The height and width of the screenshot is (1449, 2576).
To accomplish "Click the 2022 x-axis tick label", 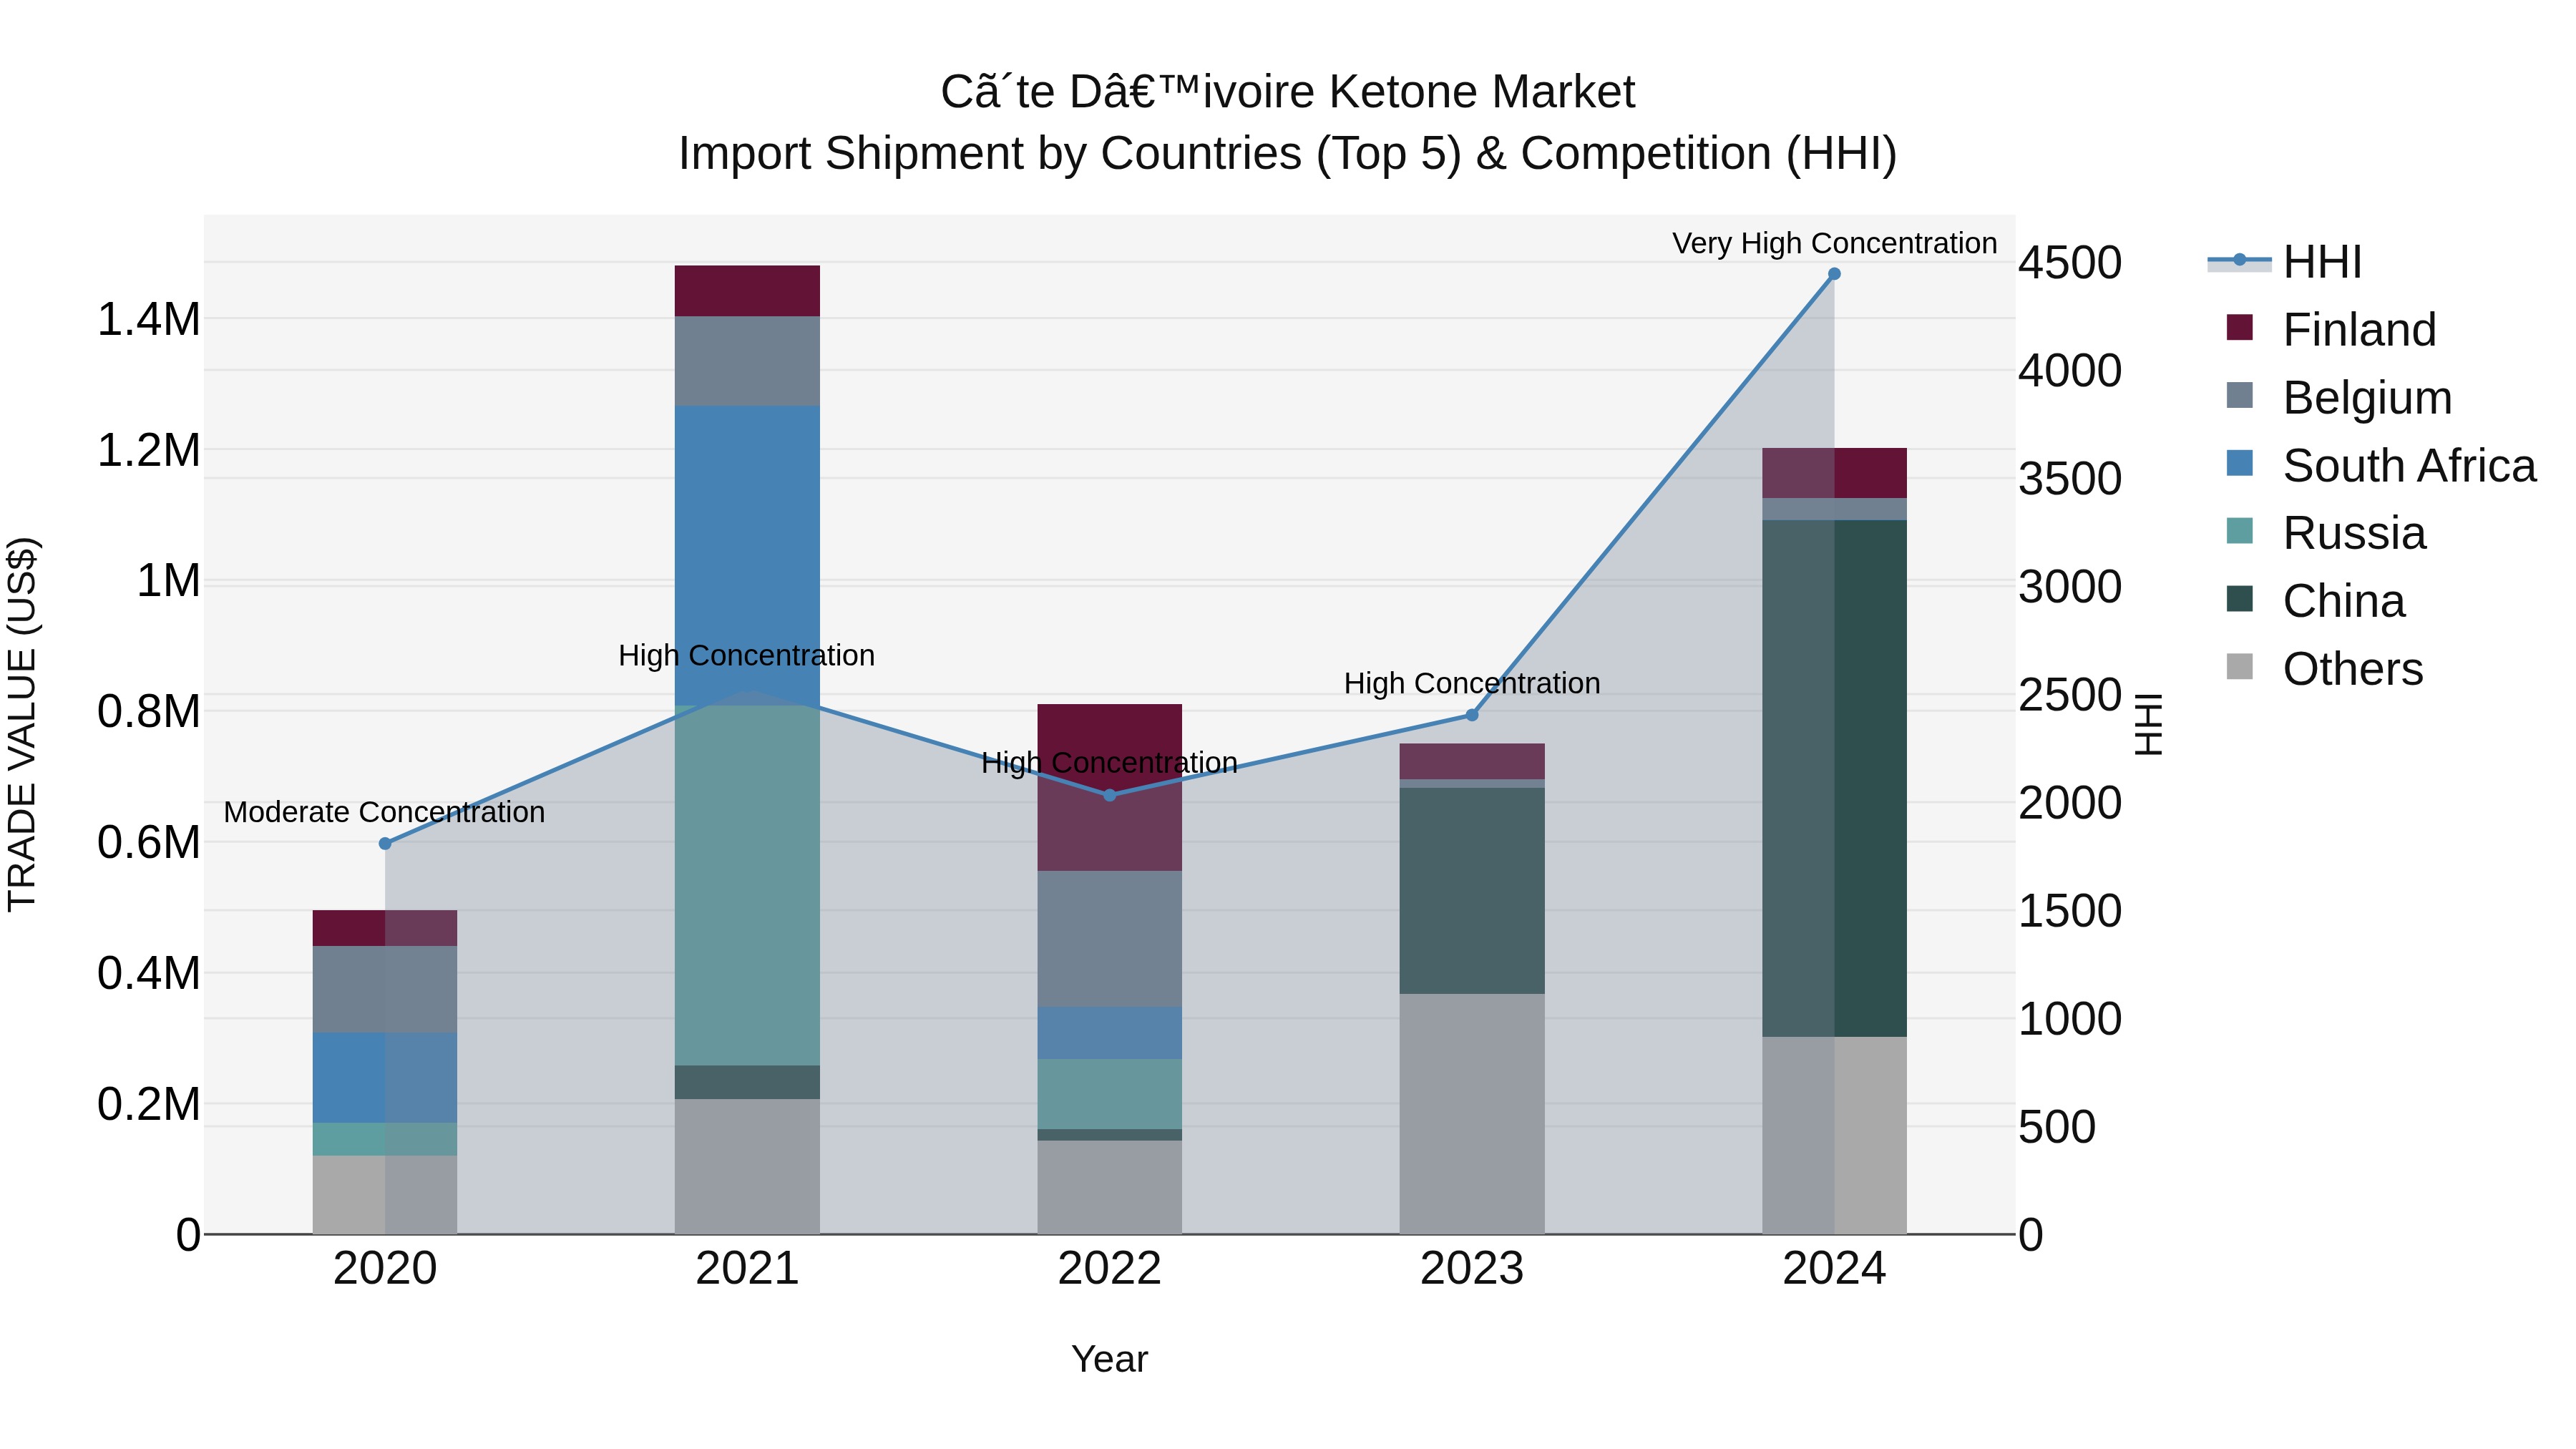I will (x=1109, y=1269).
